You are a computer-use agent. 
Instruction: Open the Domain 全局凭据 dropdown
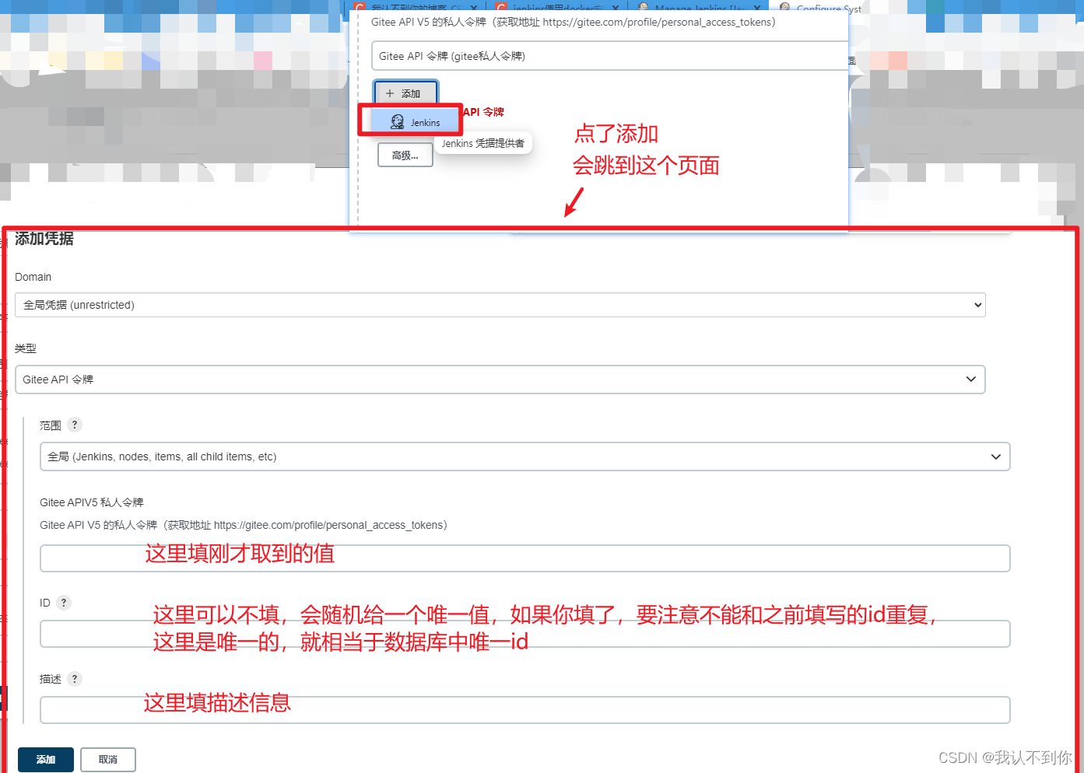pos(500,305)
